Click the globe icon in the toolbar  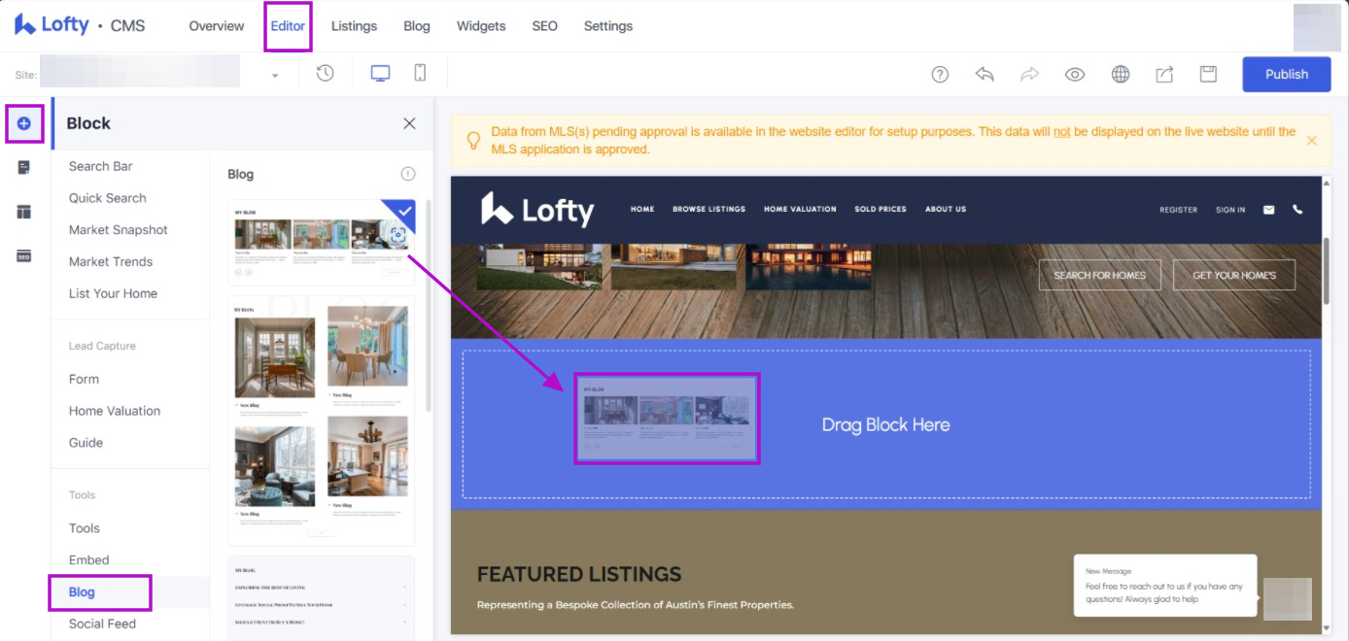click(x=1121, y=74)
